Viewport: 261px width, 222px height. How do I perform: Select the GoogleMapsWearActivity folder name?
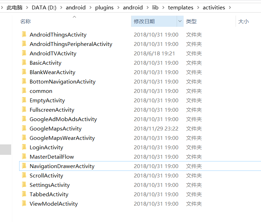(62, 138)
